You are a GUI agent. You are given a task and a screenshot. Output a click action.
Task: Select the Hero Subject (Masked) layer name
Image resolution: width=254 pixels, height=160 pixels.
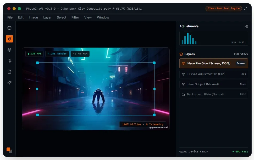point(203,84)
